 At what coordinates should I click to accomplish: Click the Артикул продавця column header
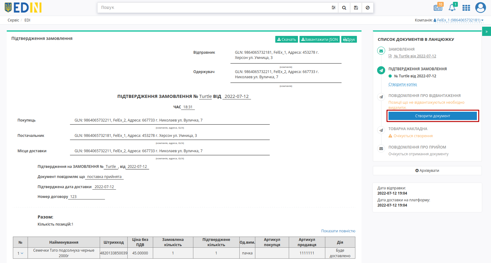307,242
